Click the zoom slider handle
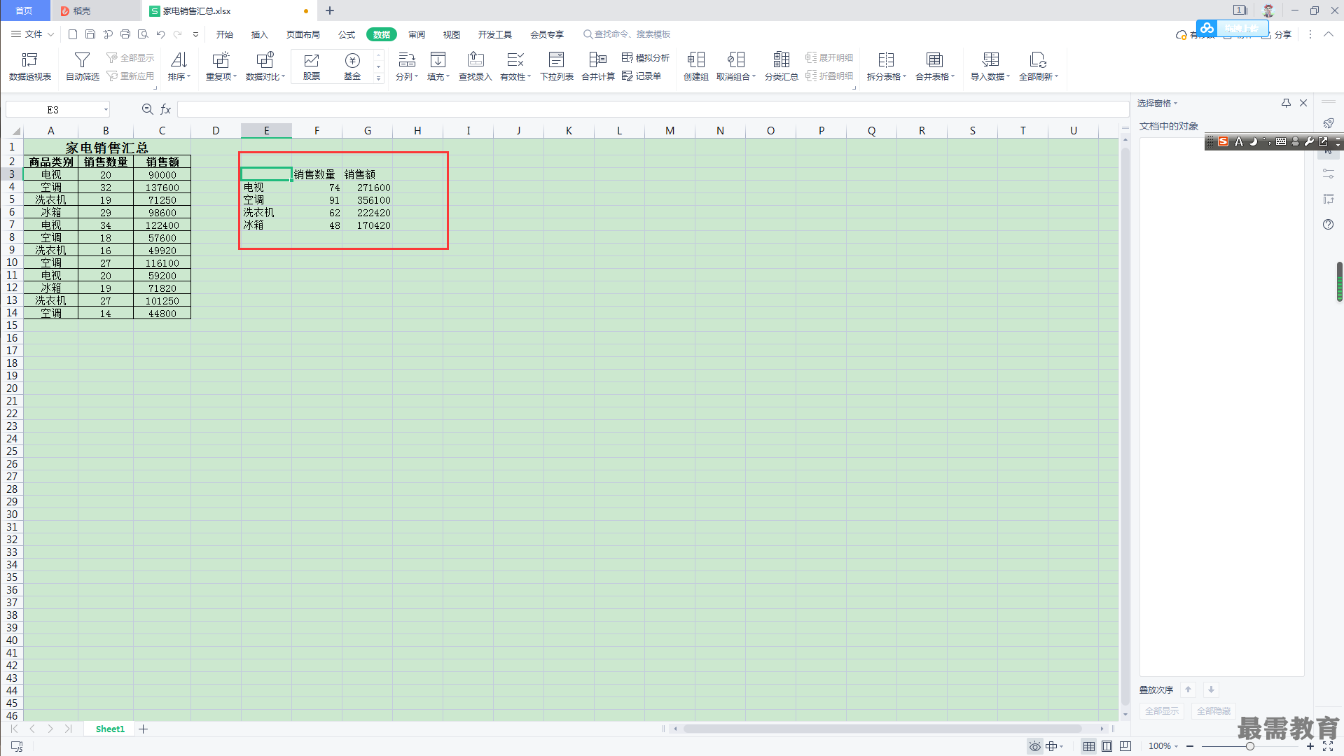 [x=1249, y=746]
